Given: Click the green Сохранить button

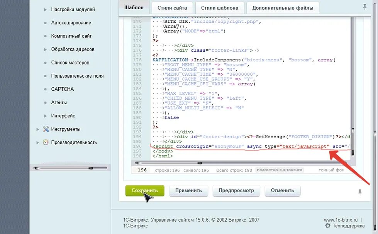Looking at the screenshot, I should click(145, 190).
